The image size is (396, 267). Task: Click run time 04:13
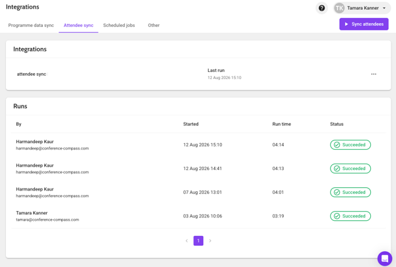(x=278, y=168)
